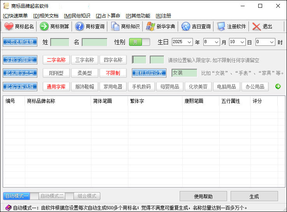287x212 pixels.
Task: Click 简体笔画 column header
Action: [109, 101]
